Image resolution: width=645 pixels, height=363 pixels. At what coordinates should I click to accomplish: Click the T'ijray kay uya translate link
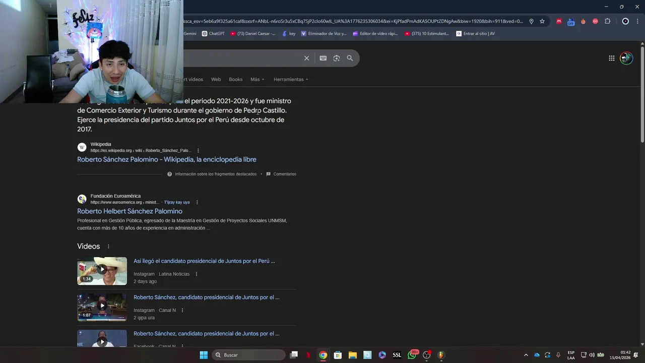177,202
